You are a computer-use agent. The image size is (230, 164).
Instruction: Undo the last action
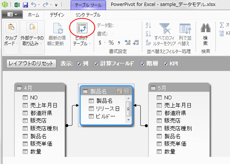pos(34,5)
